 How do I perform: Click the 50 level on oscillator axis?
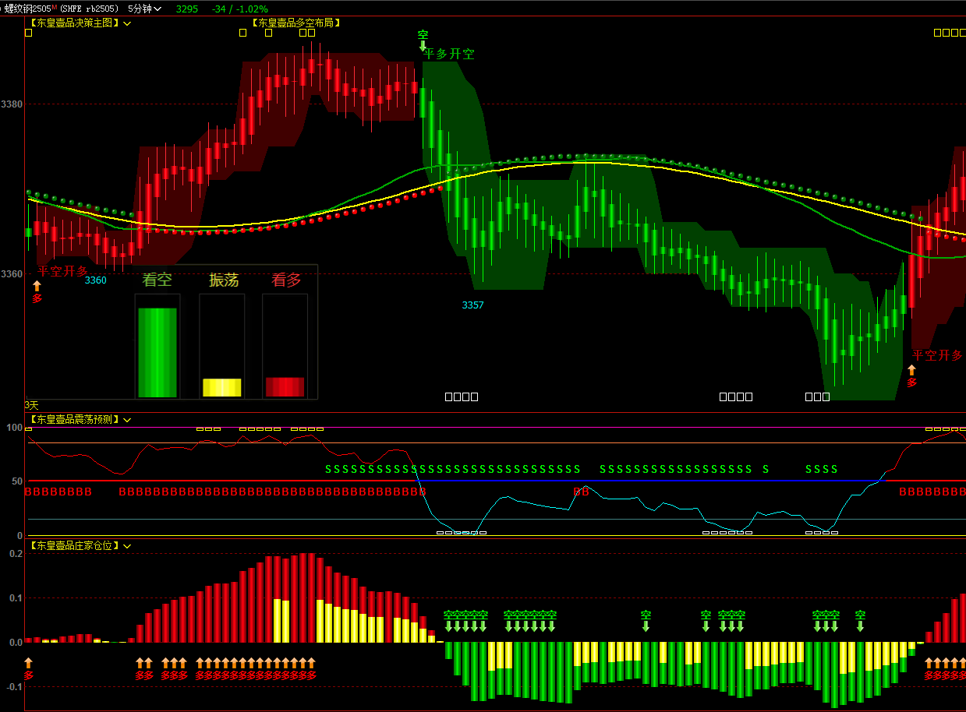point(17,481)
